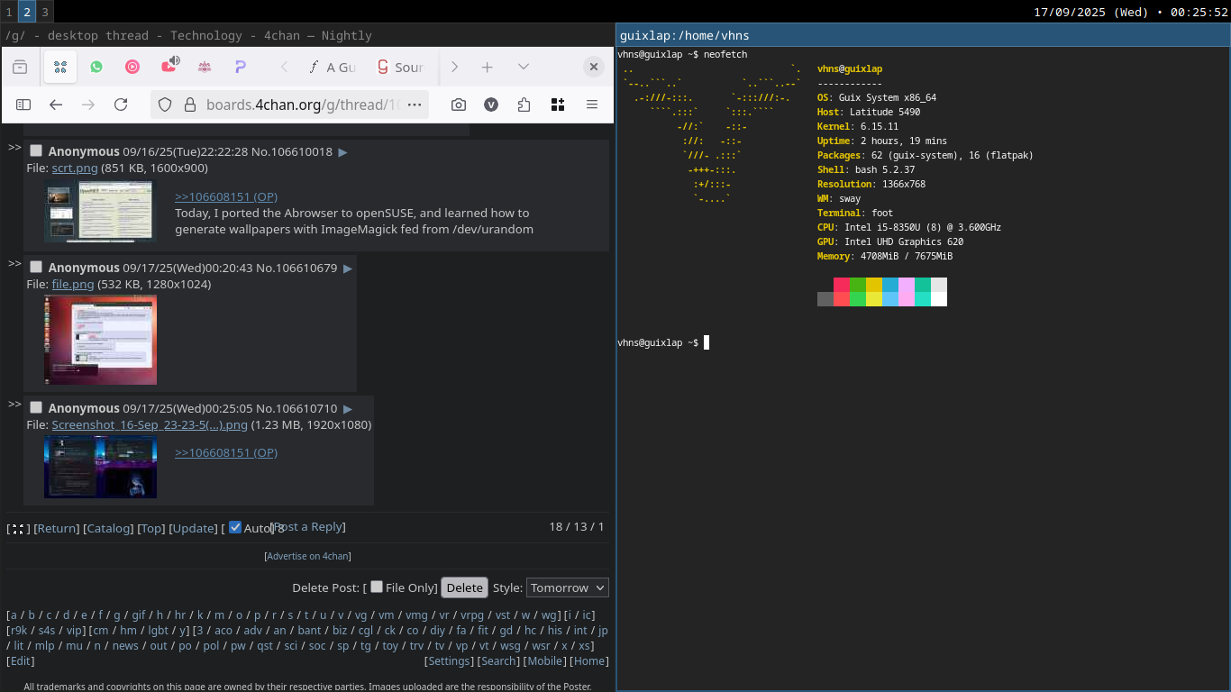Click the Return link

point(57,529)
